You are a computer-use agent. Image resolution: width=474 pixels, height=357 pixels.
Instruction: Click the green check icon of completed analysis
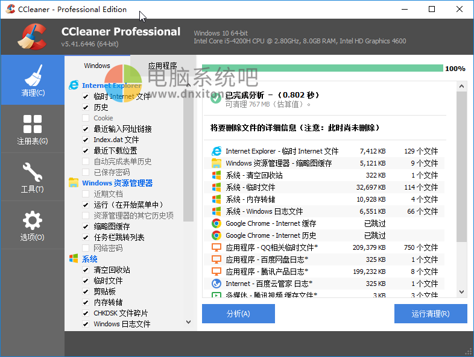click(215, 98)
